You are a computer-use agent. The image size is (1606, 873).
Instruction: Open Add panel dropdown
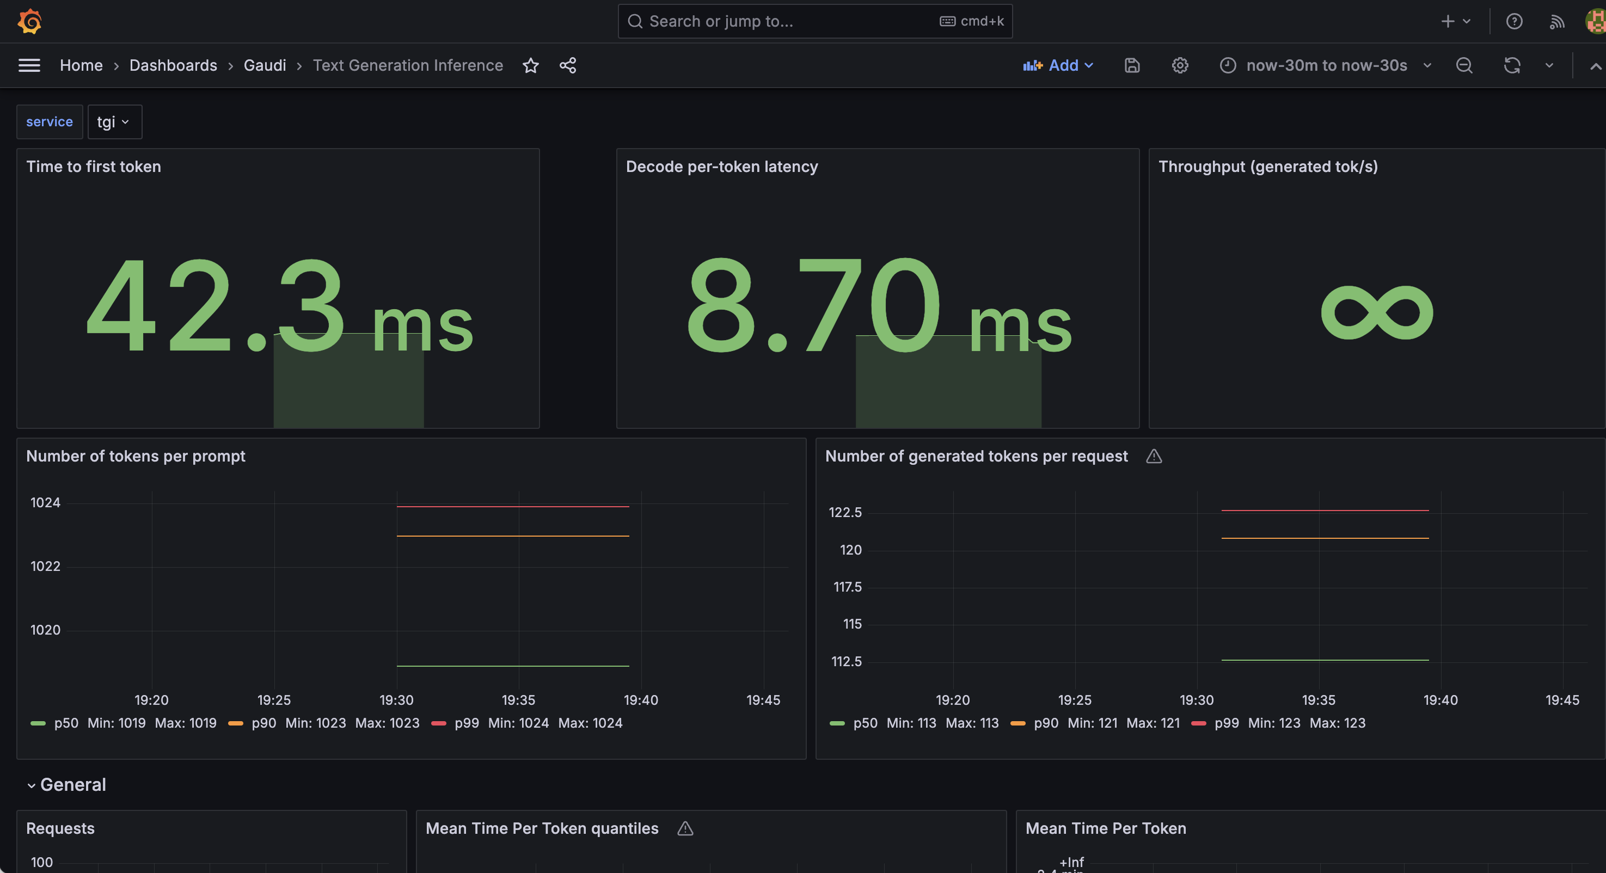coord(1058,65)
